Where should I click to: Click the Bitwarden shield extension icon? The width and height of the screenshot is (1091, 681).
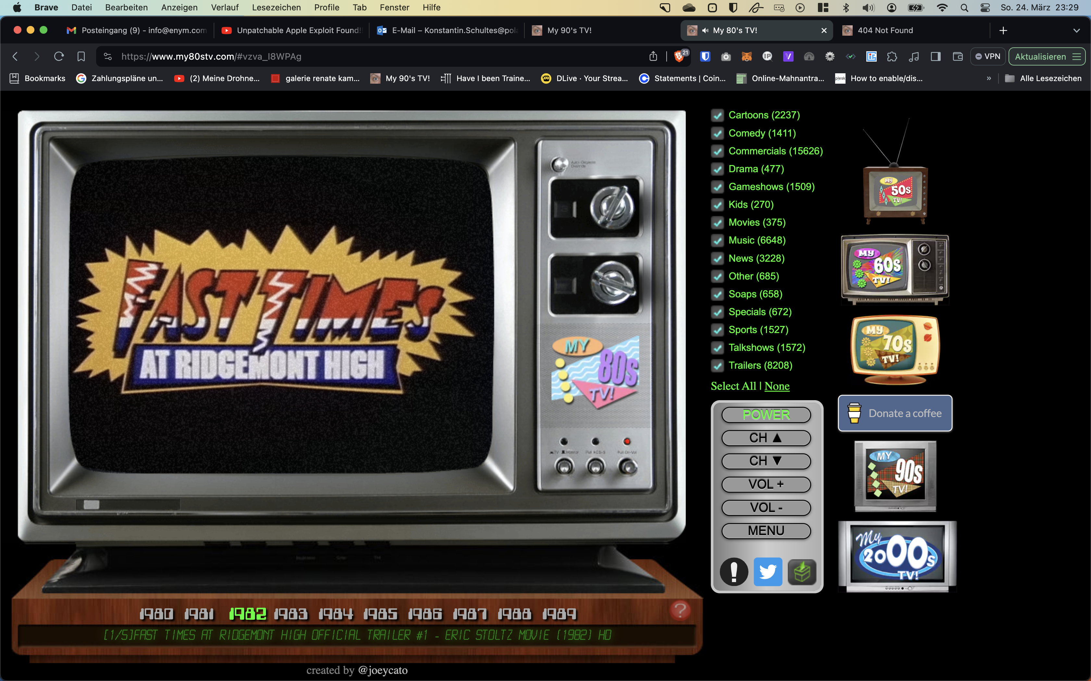tap(705, 56)
